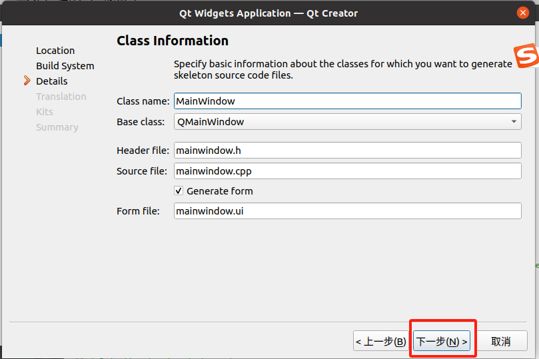The height and width of the screenshot is (359, 539).
Task: Click the Class Information heading
Action: point(173,41)
